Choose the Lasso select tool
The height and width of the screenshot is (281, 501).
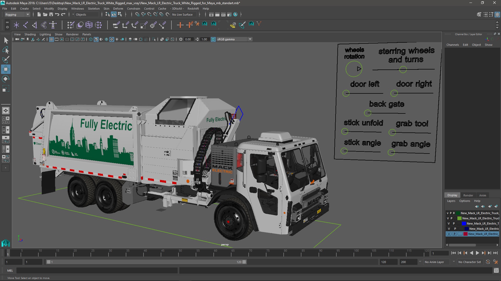coord(6,50)
